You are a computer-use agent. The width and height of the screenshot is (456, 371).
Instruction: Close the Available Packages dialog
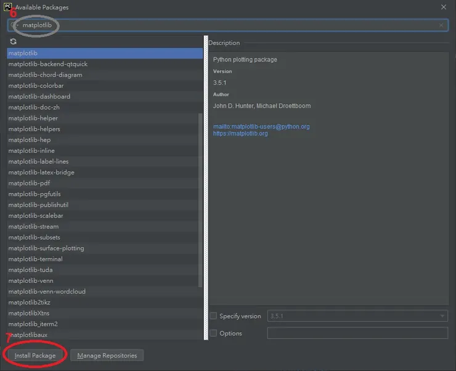click(443, 7)
